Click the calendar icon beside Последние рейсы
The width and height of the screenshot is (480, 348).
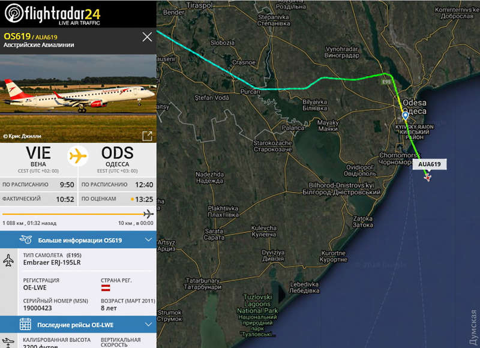pos(25,324)
